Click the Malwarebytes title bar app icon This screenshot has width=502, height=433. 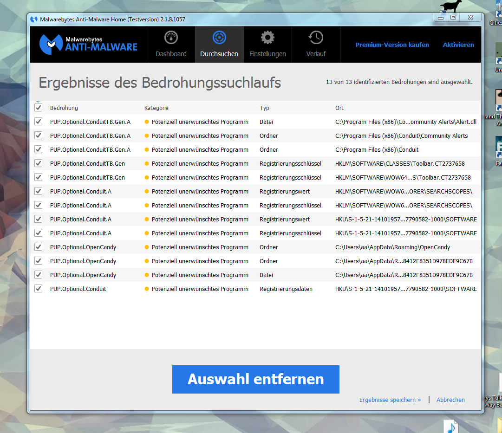34,19
